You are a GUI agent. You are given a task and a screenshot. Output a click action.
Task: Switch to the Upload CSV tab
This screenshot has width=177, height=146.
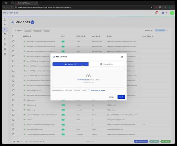(70, 64)
